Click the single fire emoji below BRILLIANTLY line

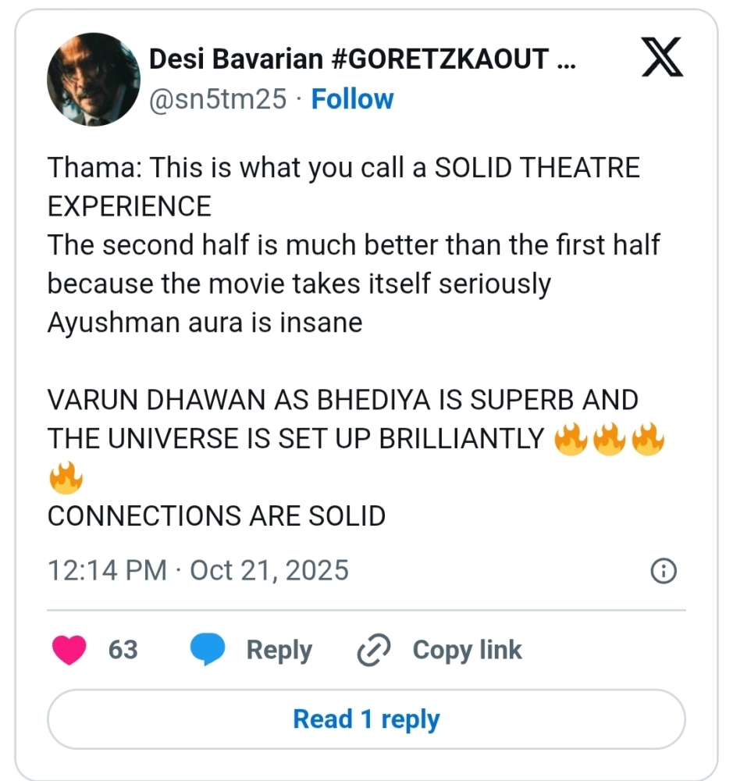click(66, 476)
